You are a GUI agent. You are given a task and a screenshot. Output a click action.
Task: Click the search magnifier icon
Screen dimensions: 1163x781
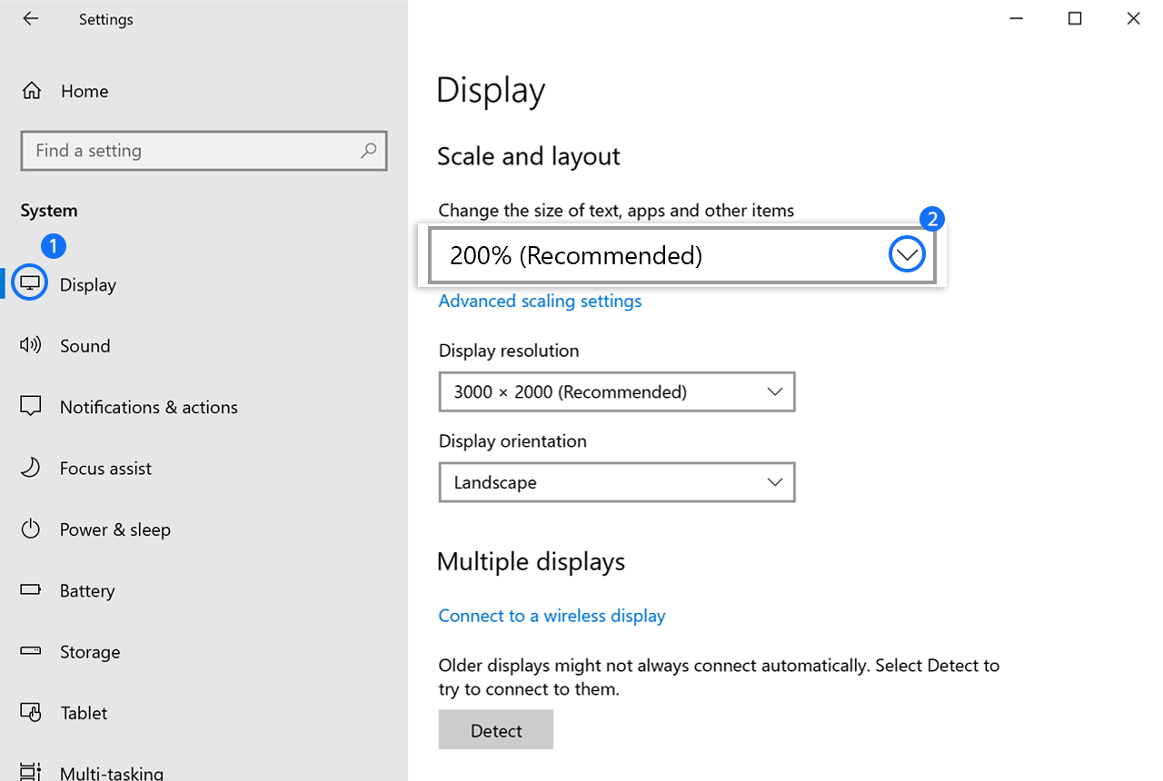(368, 151)
